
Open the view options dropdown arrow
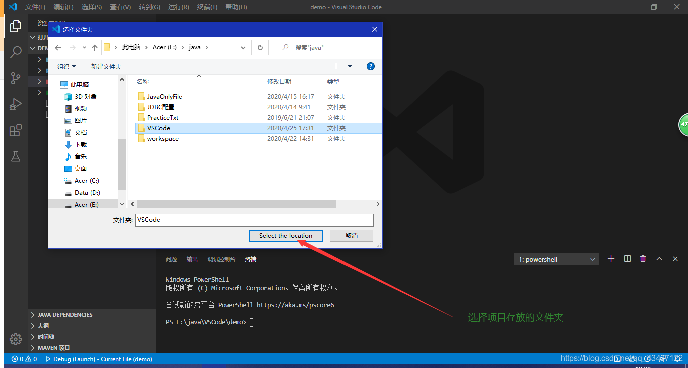[x=350, y=66]
